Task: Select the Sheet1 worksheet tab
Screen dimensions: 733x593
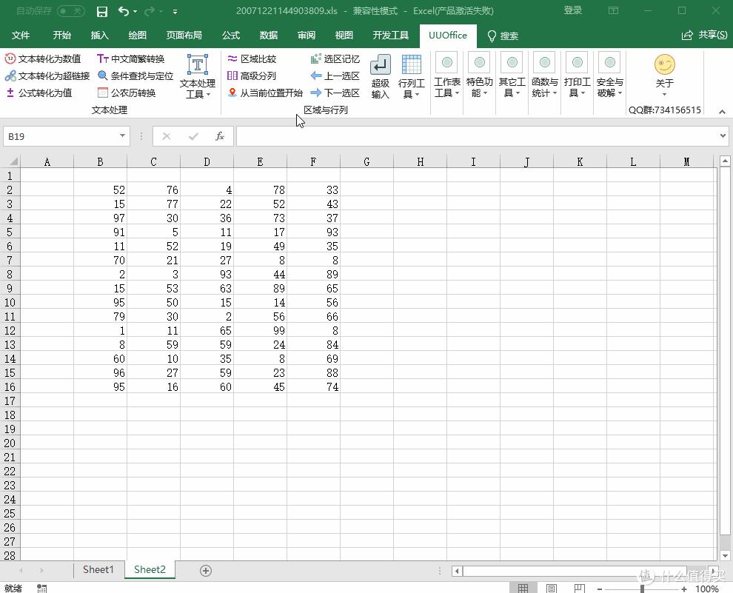Action: click(x=97, y=569)
